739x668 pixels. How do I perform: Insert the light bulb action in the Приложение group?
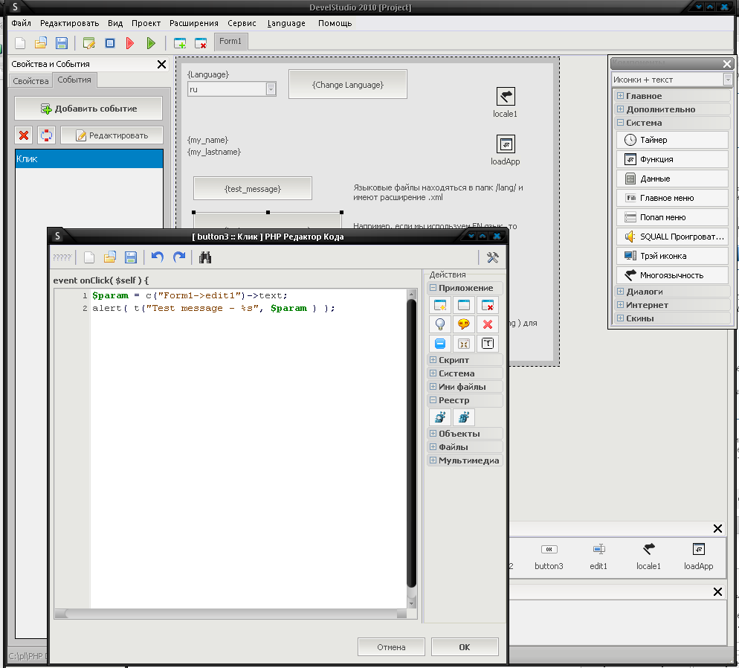pyautogui.click(x=440, y=324)
